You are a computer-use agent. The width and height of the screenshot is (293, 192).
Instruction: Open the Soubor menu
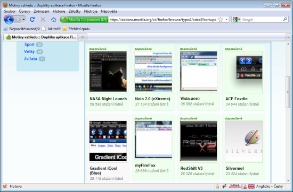(x=10, y=11)
